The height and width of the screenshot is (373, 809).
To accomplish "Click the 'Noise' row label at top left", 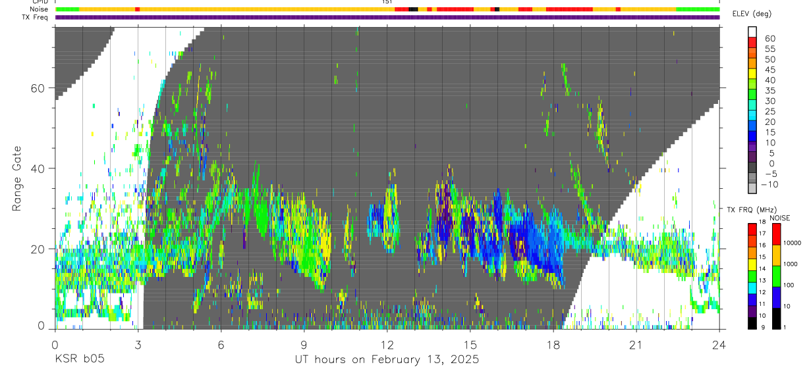I will coord(40,9).
